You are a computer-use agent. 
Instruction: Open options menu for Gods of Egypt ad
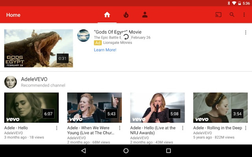(x=246, y=33)
